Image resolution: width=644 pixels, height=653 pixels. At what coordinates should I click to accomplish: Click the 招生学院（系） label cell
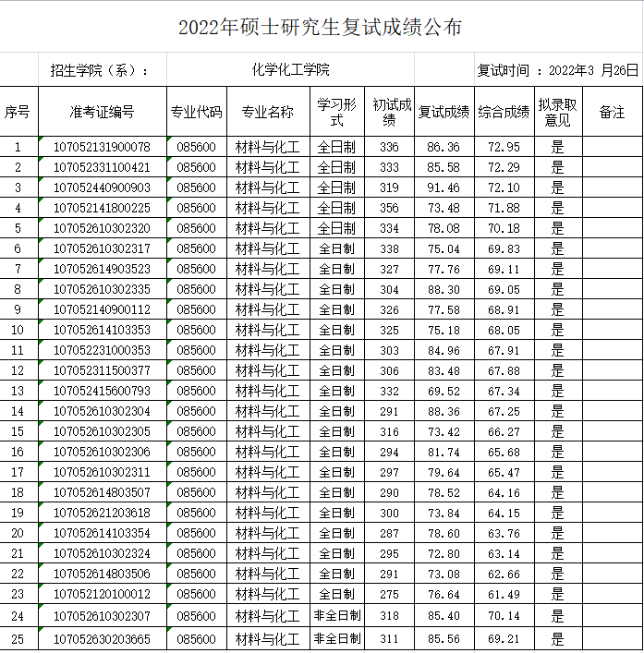point(102,69)
